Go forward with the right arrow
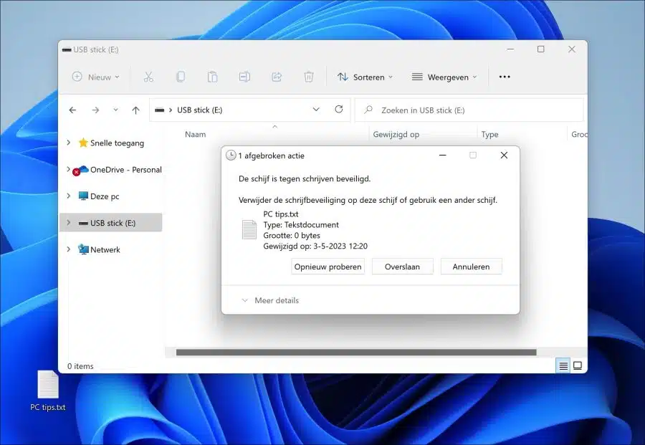645x445 pixels. [95, 110]
